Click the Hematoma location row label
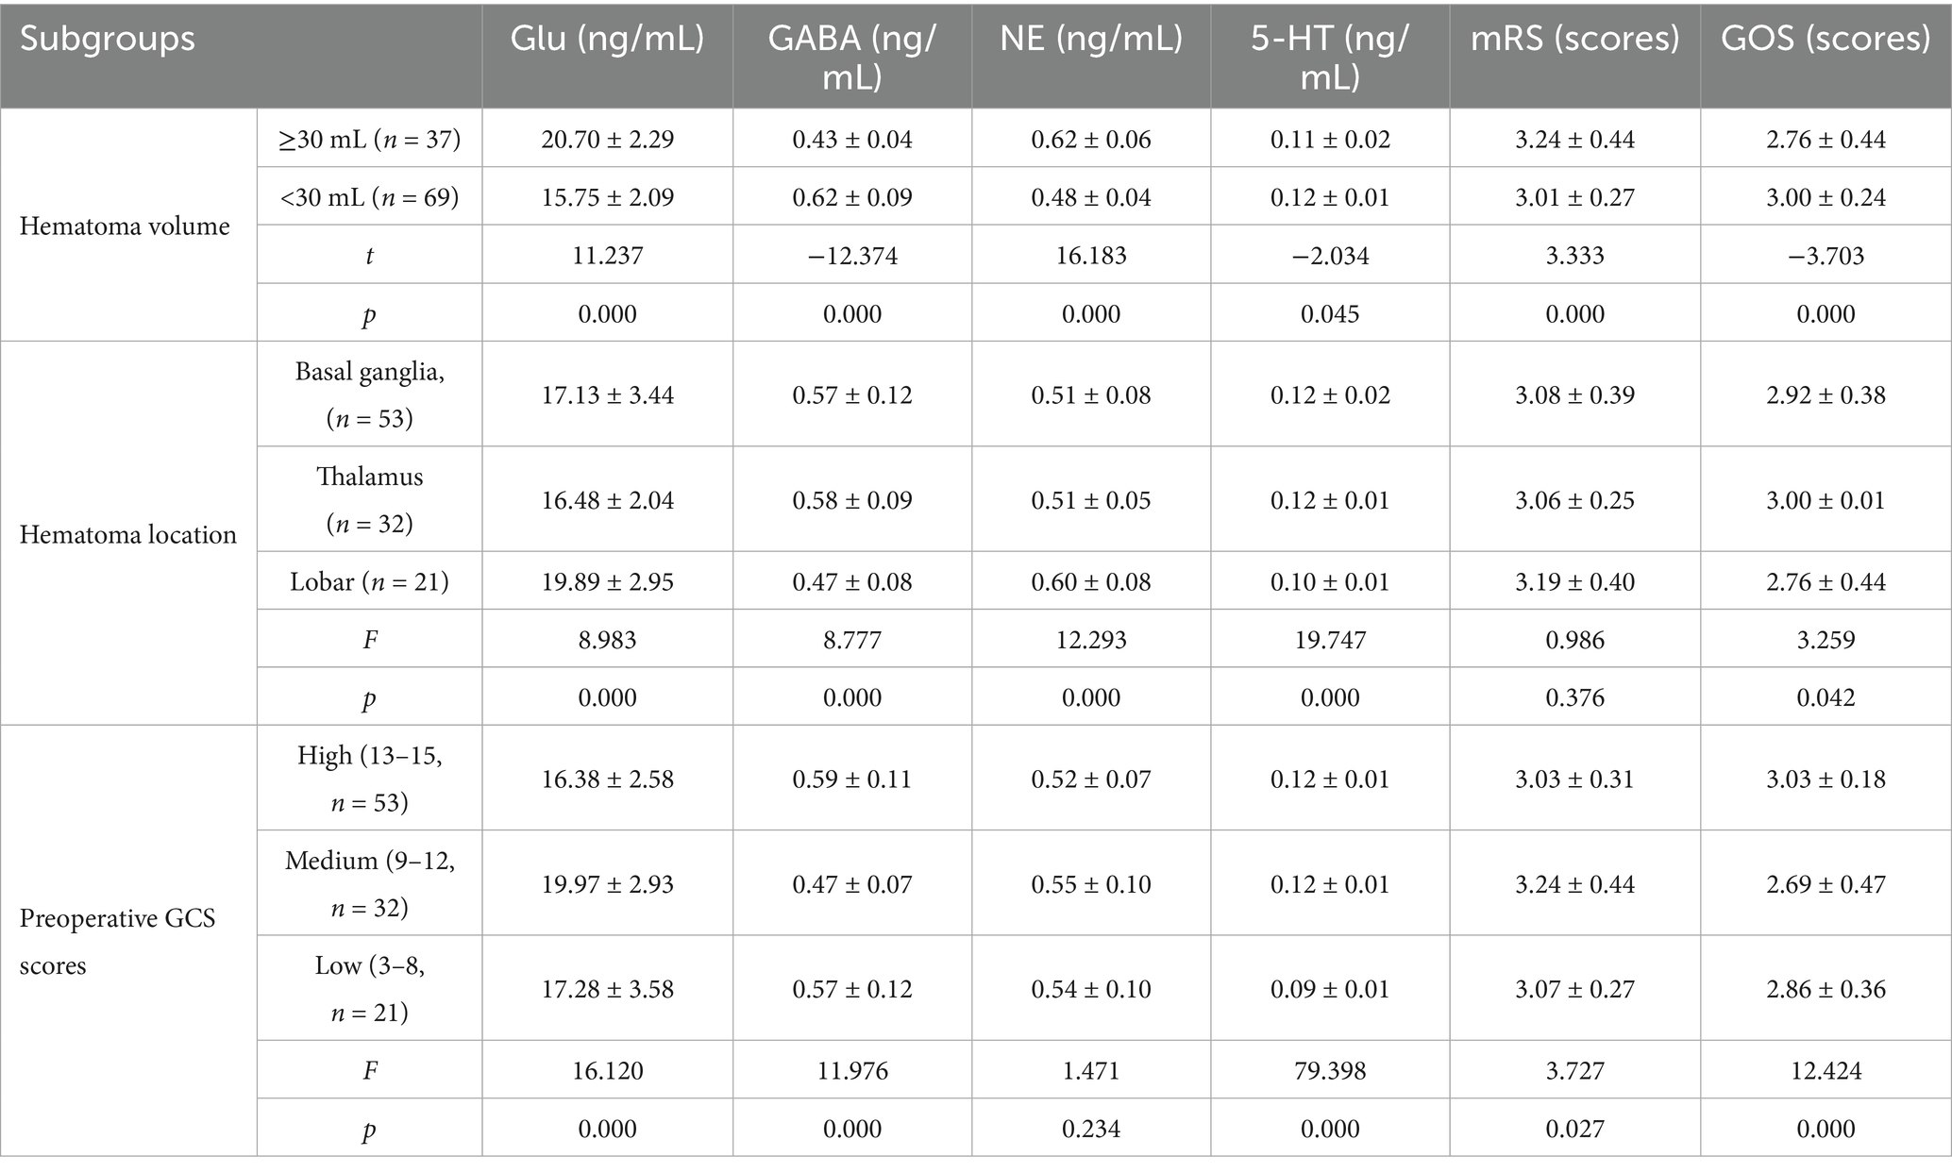 [128, 534]
